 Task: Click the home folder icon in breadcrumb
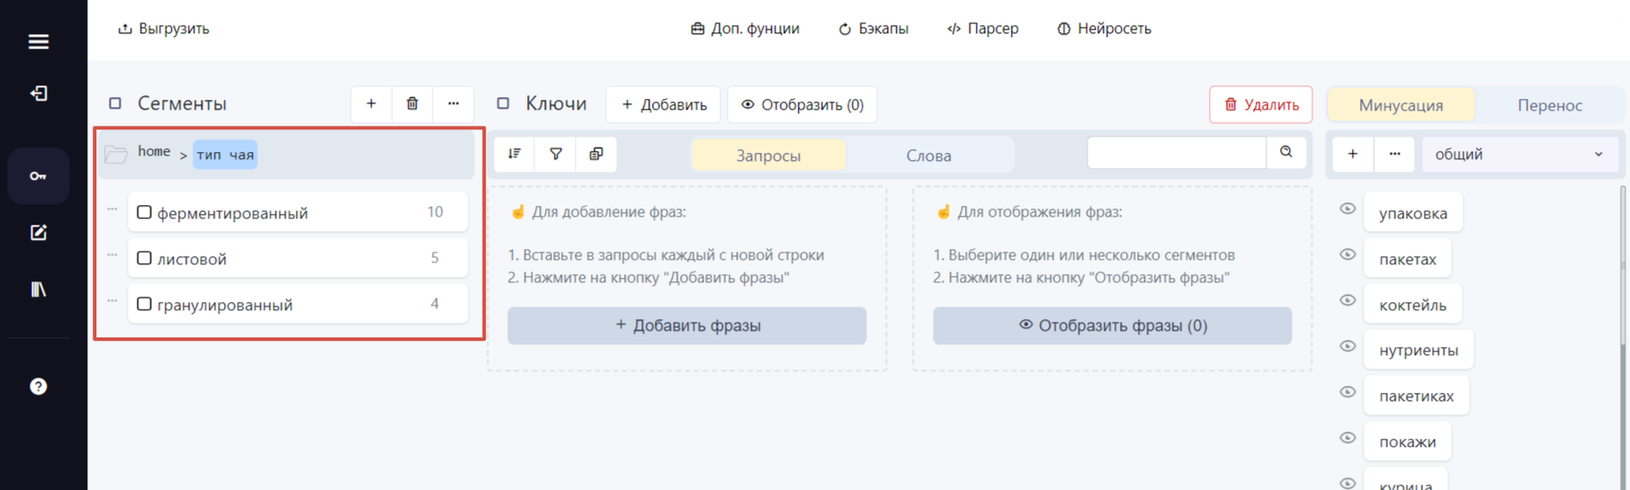click(x=116, y=154)
